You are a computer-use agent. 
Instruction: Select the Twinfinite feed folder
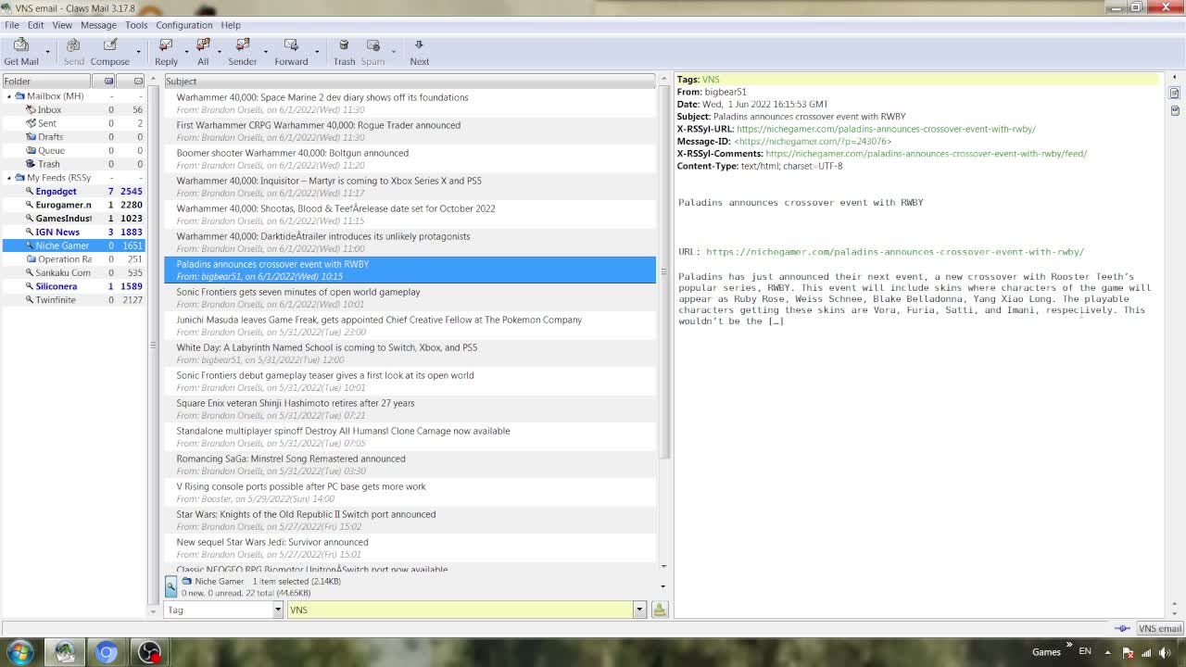click(x=56, y=300)
